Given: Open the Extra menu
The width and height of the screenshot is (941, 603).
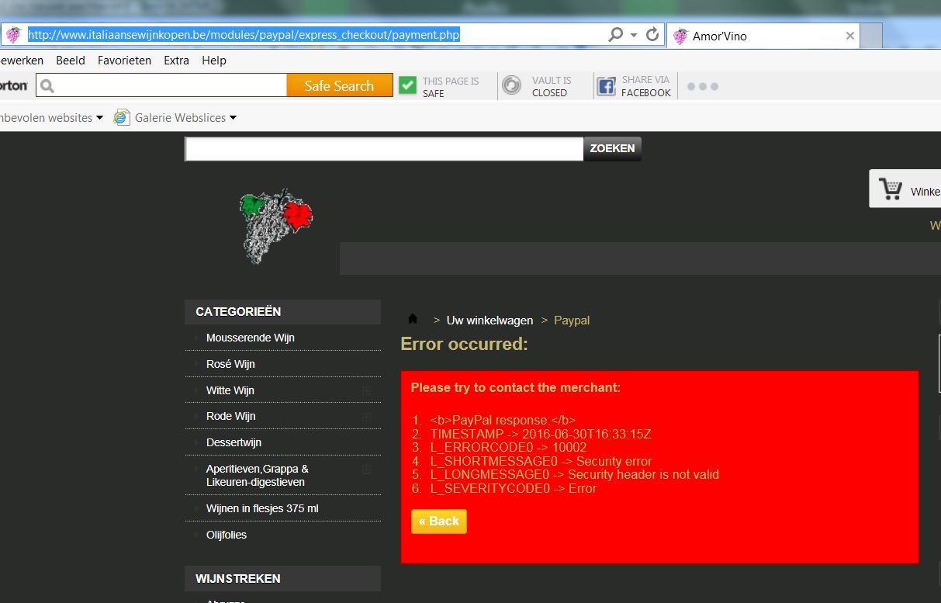Looking at the screenshot, I should pyautogui.click(x=176, y=61).
